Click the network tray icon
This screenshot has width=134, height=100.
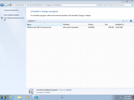point(118,98)
